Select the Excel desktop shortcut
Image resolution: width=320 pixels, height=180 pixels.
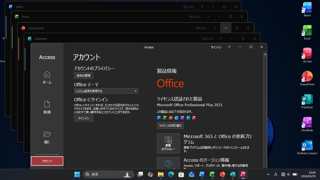coord(307,32)
